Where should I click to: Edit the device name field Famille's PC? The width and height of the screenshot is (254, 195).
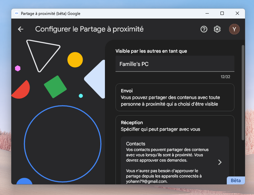coord(175,64)
